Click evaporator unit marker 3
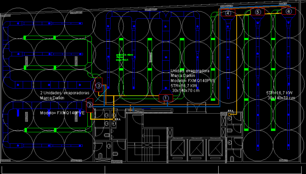 pyautogui.click(x=98, y=85)
